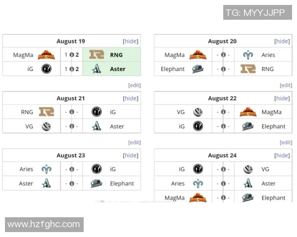This screenshot has height=237, width=297.
Task: Hide the August 20 match table
Action: [x=282, y=41]
